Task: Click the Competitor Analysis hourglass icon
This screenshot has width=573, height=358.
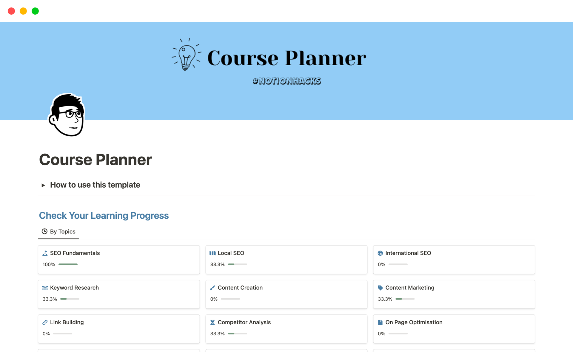Action: [x=212, y=322]
